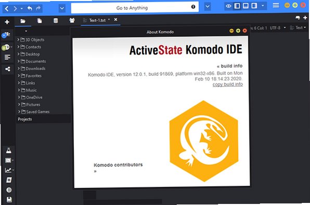
Task: Click the save disk sidebar icon
Action: [x=9, y=200]
